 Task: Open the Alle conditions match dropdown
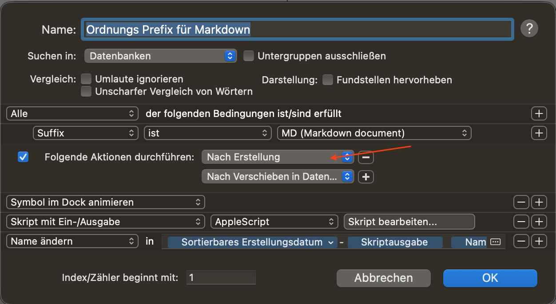72,113
